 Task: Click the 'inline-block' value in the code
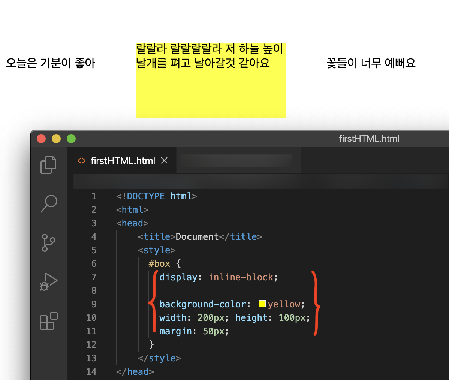click(241, 277)
